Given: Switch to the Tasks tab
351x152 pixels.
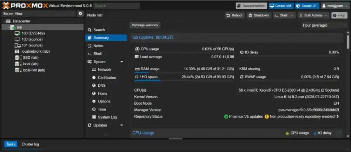Looking at the screenshot, I should coord(11,144).
